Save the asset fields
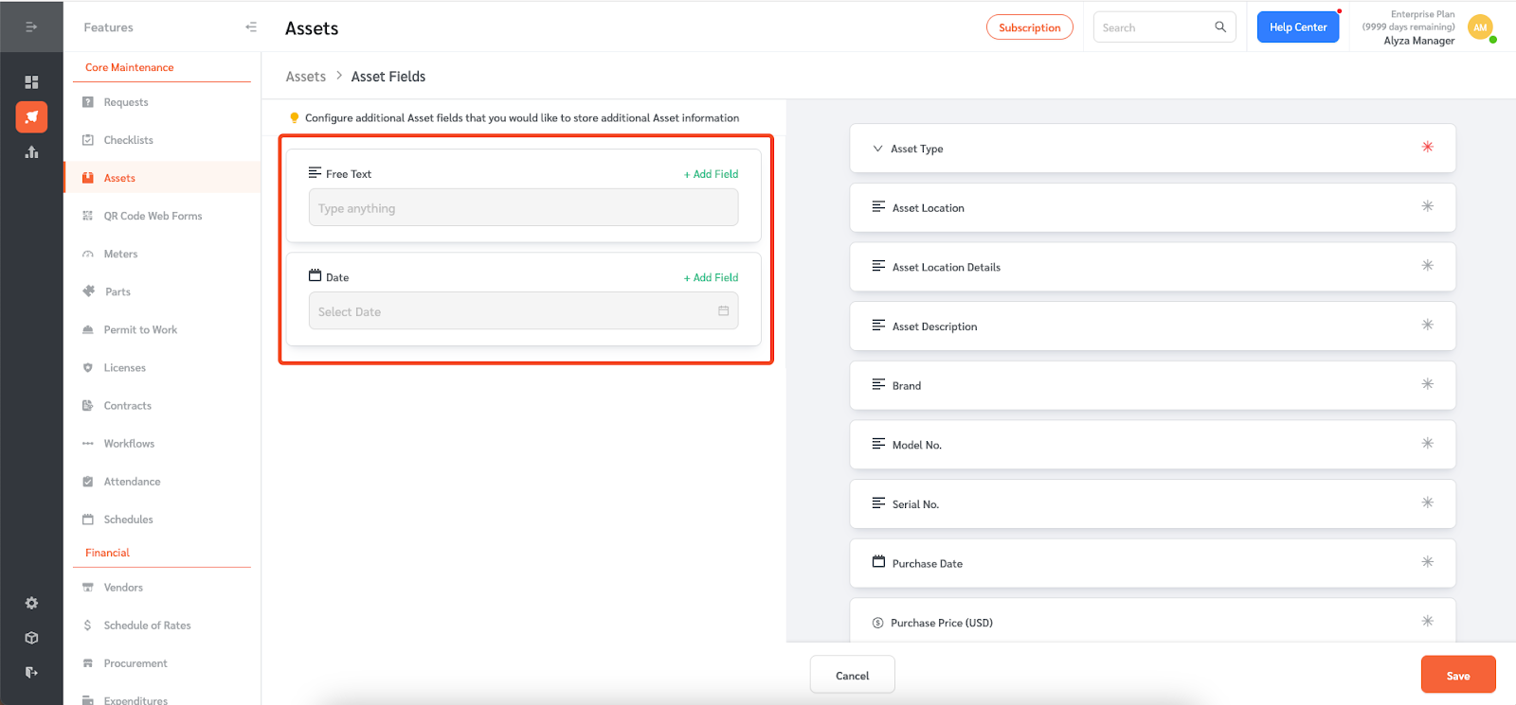Image resolution: width=1516 pixels, height=705 pixels. [1458, 675]
